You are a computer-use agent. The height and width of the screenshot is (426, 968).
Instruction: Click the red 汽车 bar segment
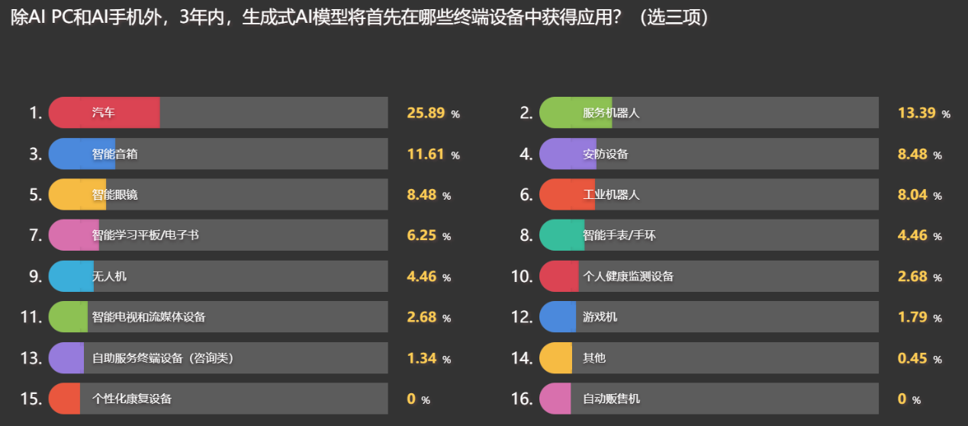[x=104, y=113]
